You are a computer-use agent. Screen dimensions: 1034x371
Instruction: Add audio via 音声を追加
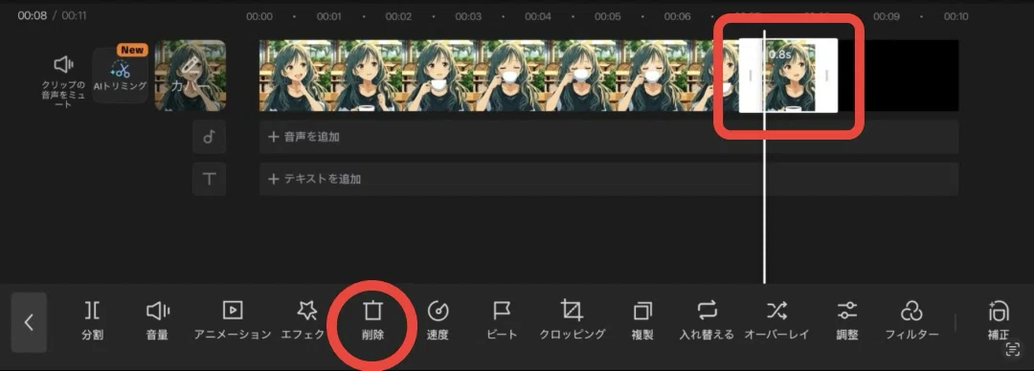pyautogui.click(x=608, y=137)
